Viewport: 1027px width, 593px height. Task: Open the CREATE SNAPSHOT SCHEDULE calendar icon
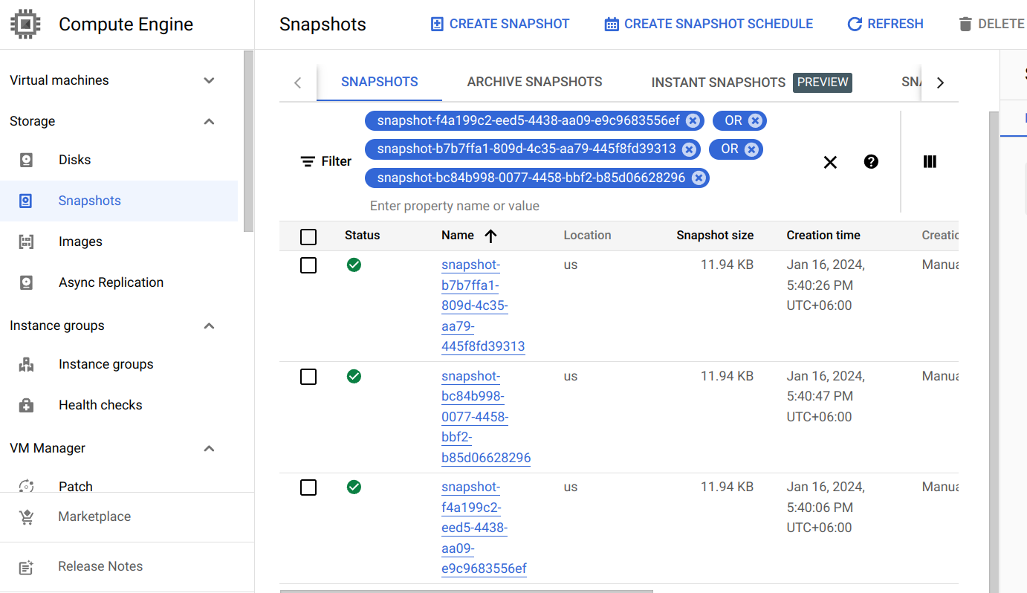tap(611, 23)
